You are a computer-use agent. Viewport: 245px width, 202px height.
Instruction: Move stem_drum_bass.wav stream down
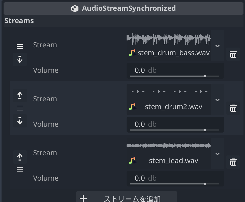click(20, 59)
